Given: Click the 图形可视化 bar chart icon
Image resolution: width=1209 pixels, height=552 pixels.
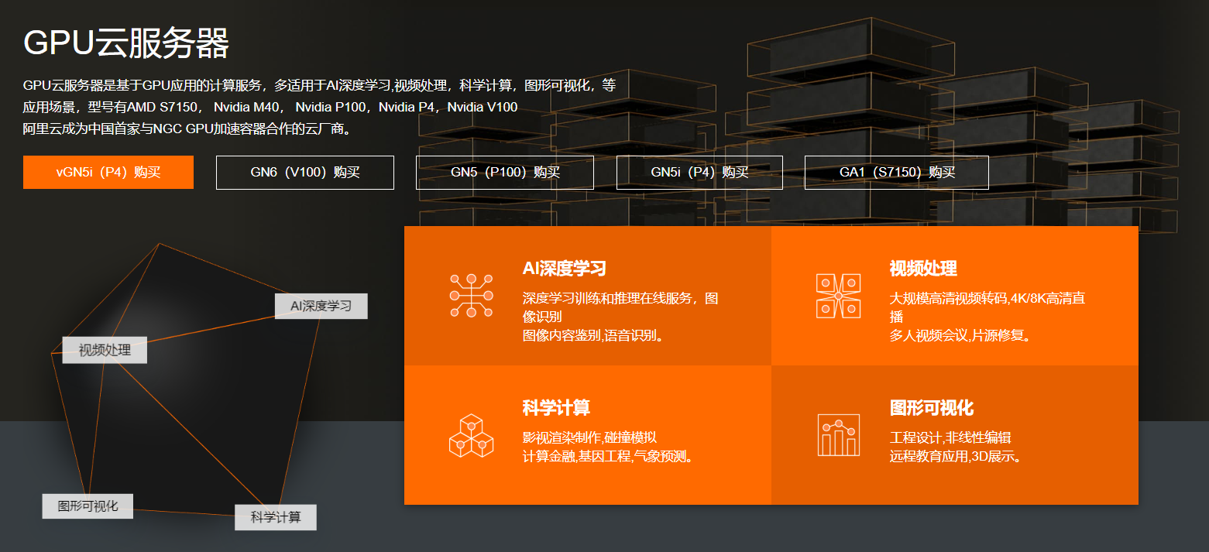Looking at the screenshot, I should pos(838,435).
